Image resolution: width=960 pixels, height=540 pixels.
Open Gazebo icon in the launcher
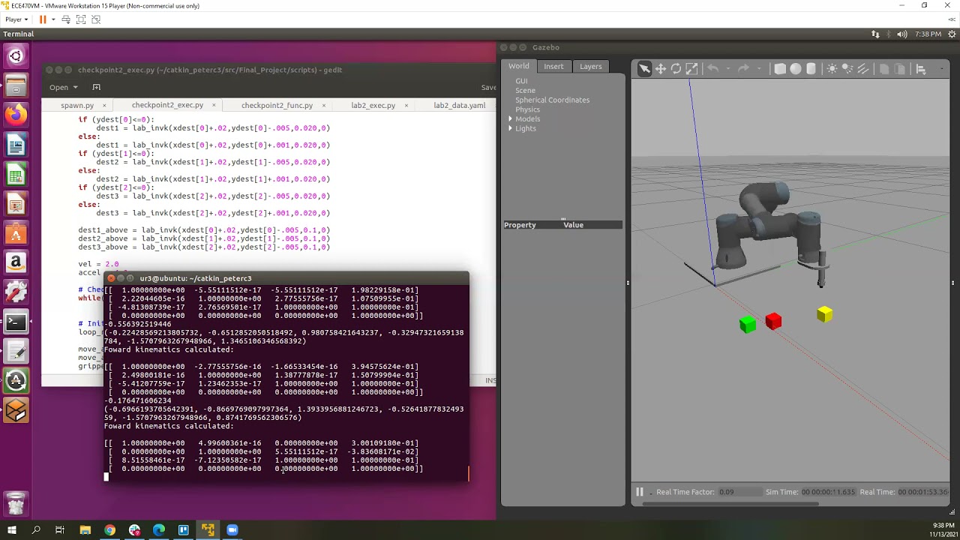point(16,410)
